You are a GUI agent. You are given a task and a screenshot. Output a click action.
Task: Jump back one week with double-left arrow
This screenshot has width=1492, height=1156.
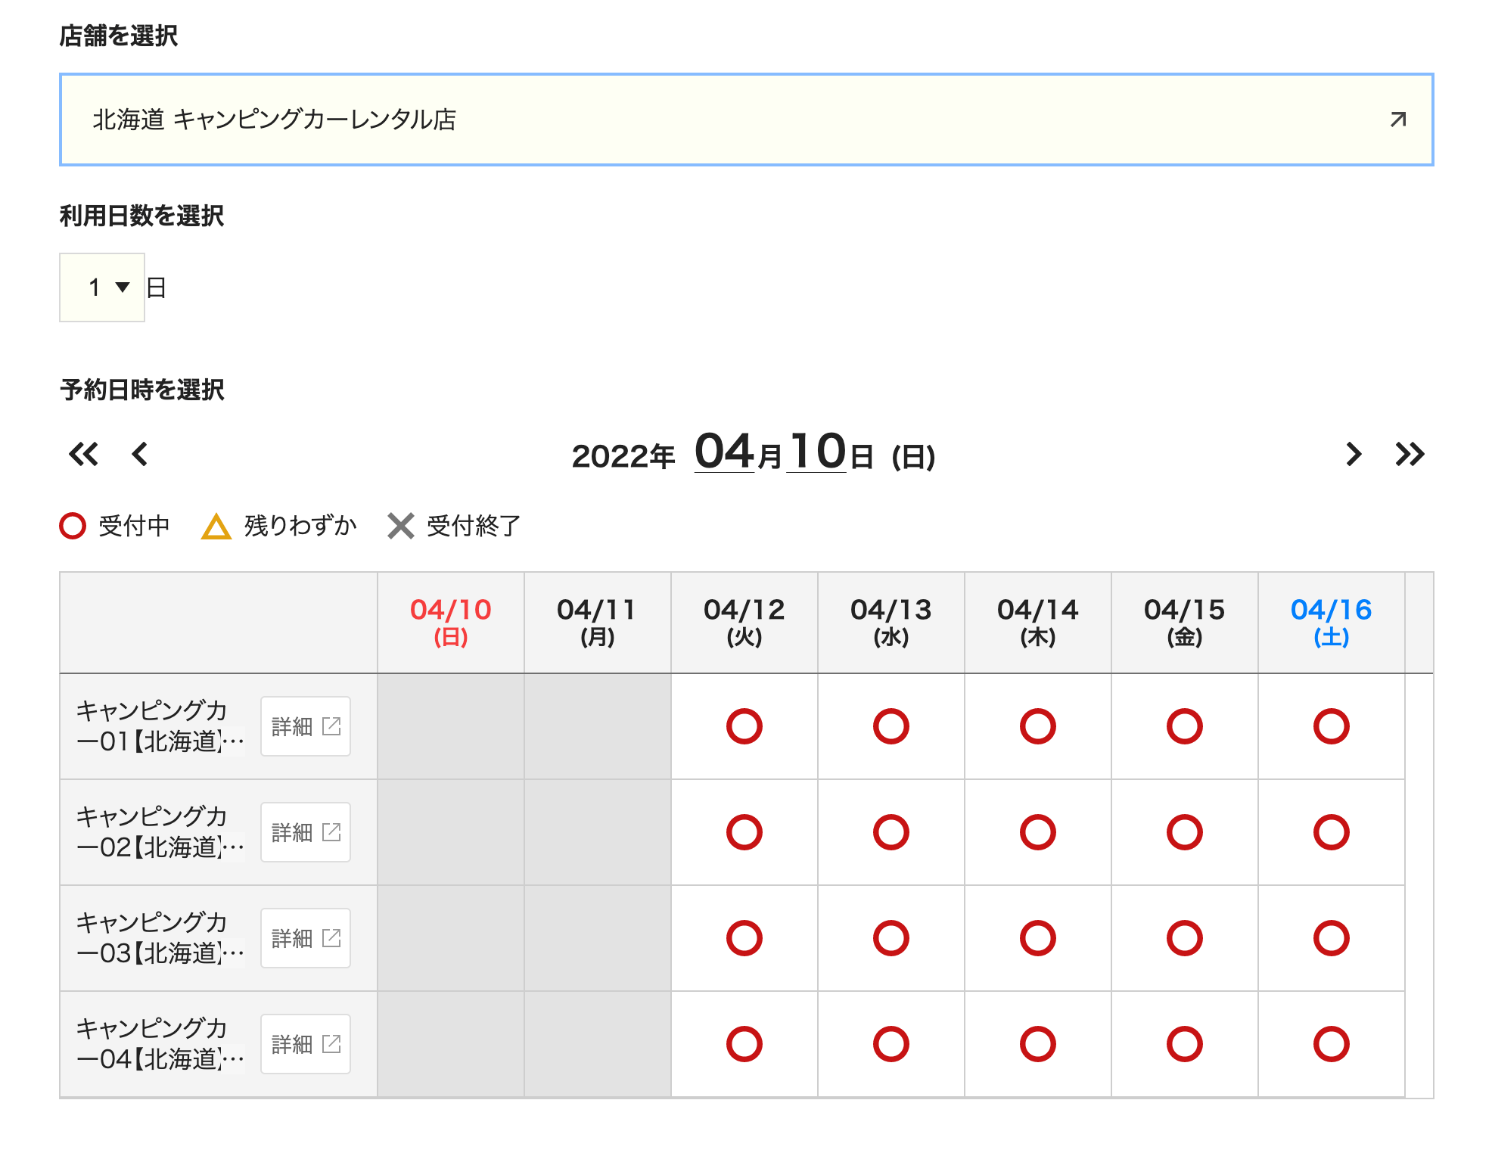pyautogui.click(x=83, y=455)
